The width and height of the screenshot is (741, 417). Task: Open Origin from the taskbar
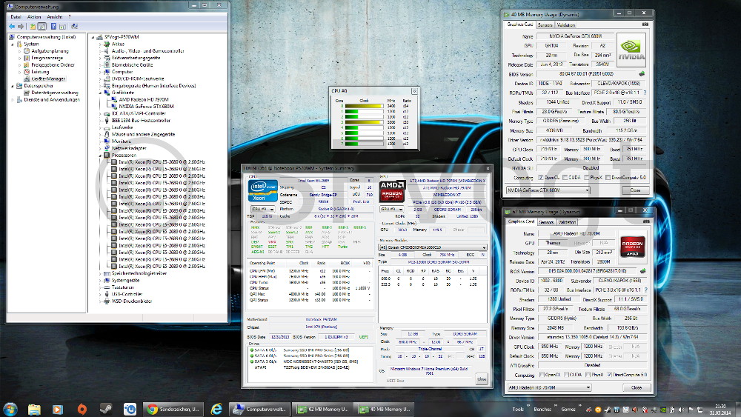coord(82,409)
